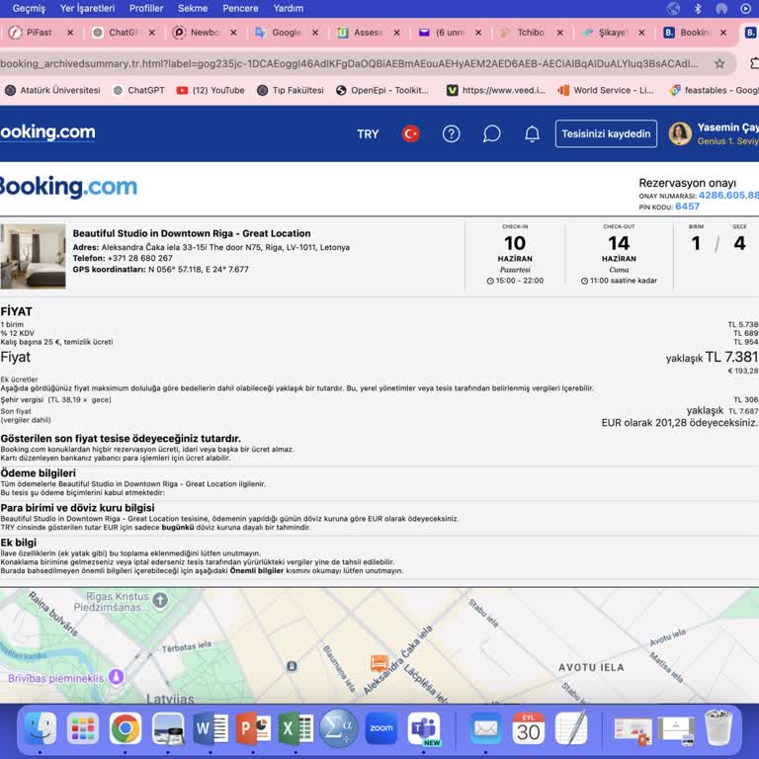Open the Booking.com help question mark icon

(451, 133)
